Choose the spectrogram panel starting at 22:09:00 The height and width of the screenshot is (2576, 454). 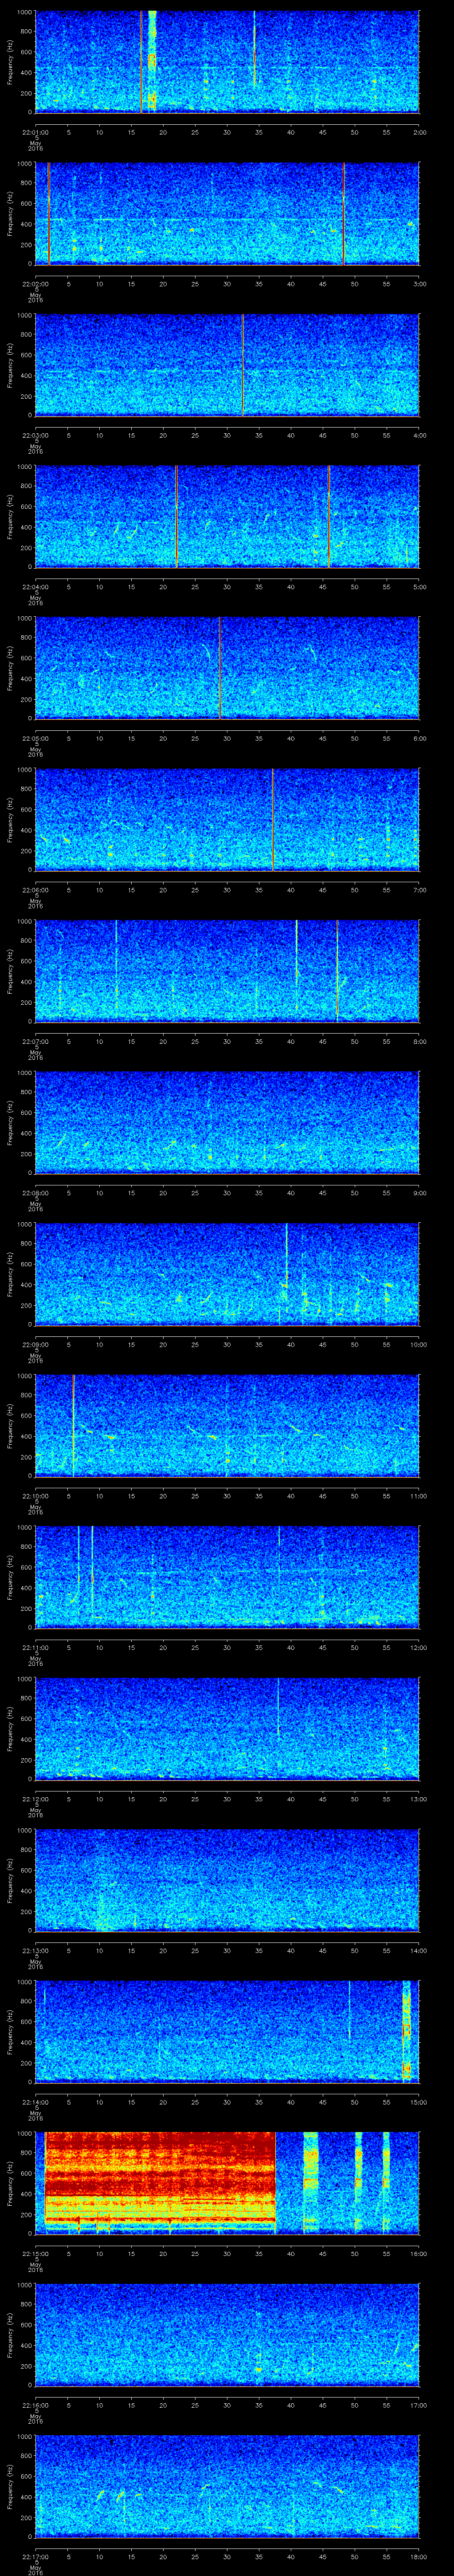point(227,1274)
